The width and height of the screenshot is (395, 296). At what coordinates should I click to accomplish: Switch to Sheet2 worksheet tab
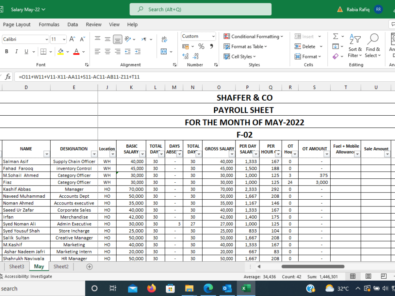click(61, 266)
